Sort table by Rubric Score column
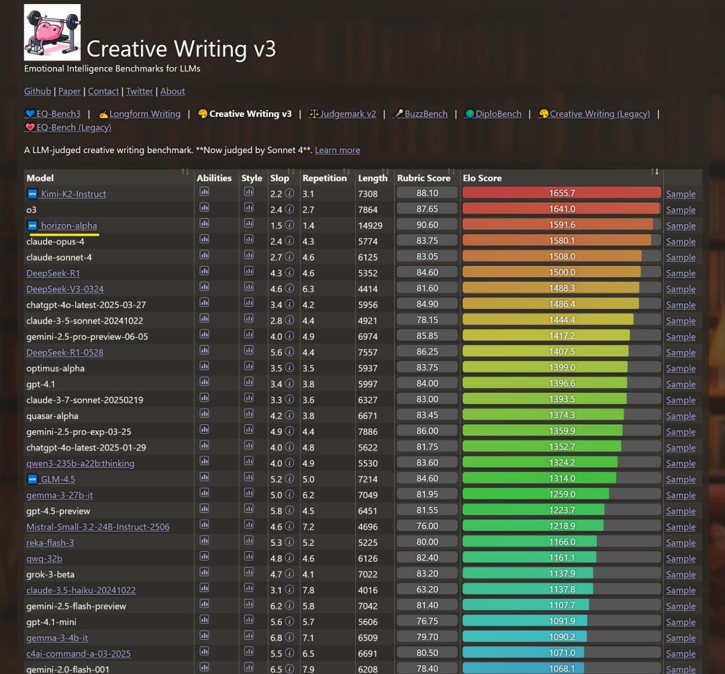The width and height of the screenshot is (725, 674). click(x=424, y=178)
